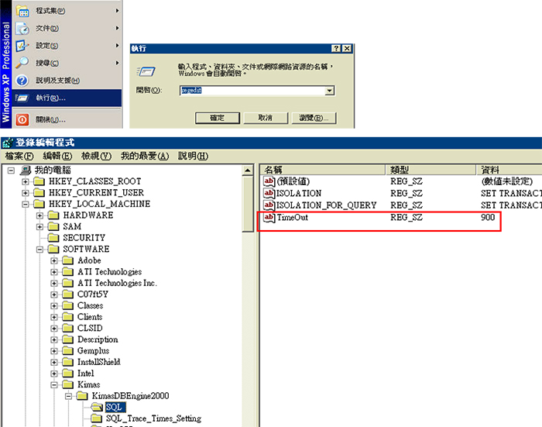Select the ATI Technologies key
This screenshot has height=427, width=542.
coord(110,272)
